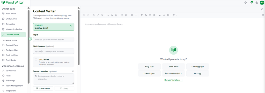The image size is (265, 93).
Task: Click the Library button
Action: pos(64,88)
